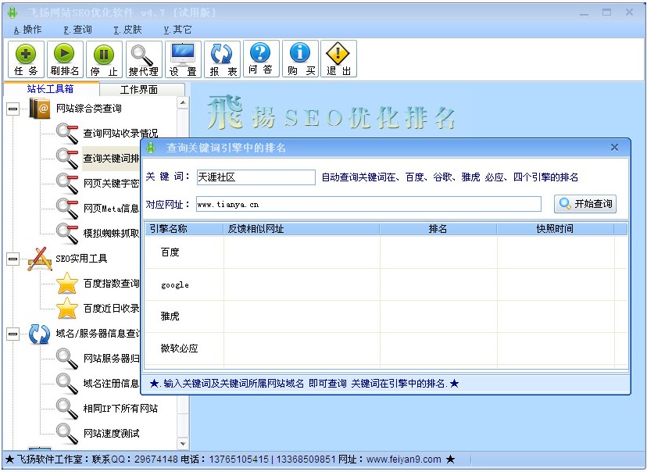Switch to the 工作界面 tab

tap(141, 90)
